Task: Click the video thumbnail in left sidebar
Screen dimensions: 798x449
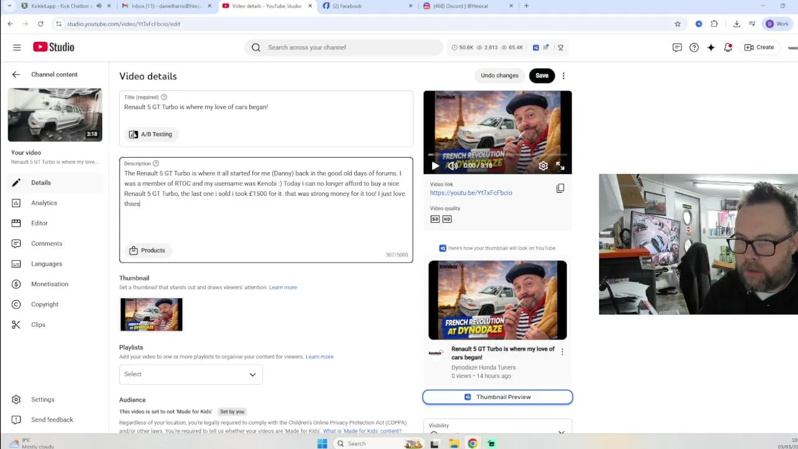Action: tap(55, 115)
